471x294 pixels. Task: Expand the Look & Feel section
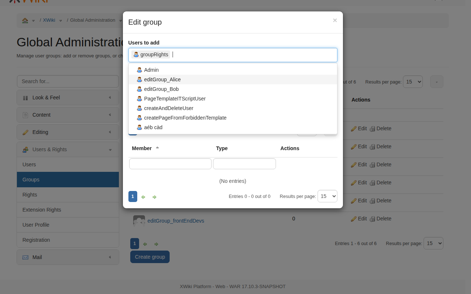coord(68,98)
